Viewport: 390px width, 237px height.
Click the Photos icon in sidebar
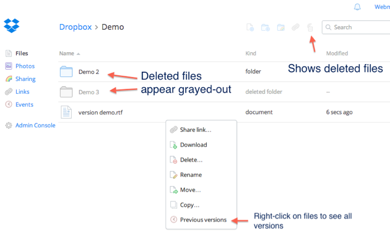[9, 66]
